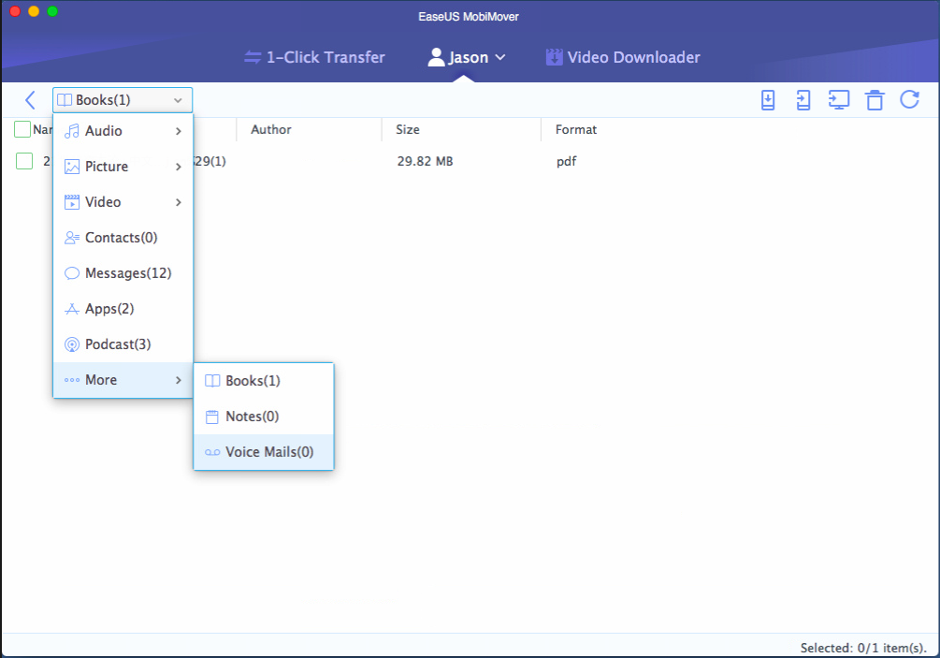
Task: Choose Messages(12) in the menu
Action: click(x=123, y=273)
